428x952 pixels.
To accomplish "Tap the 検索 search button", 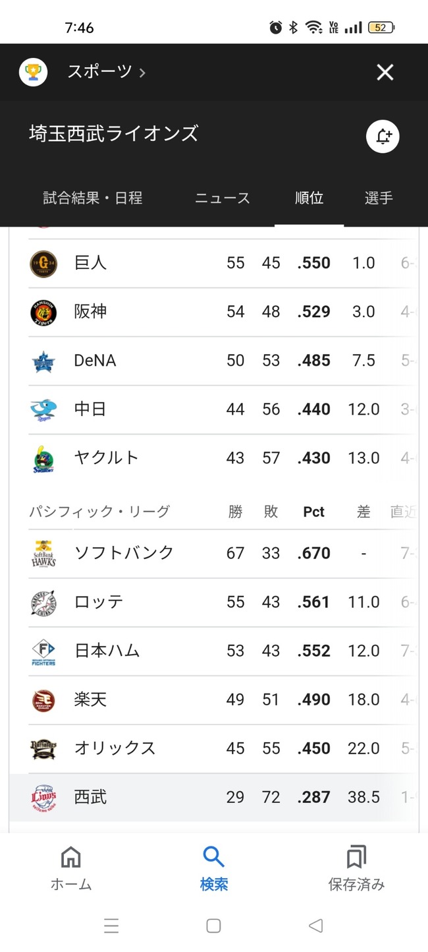I will [x=214, y=870].
